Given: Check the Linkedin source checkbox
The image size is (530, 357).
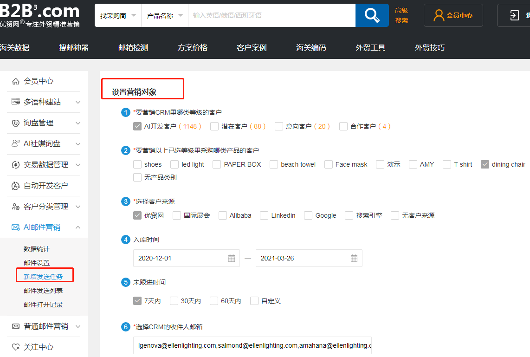Looking at the screenshot, I should (x=264, y=215).
